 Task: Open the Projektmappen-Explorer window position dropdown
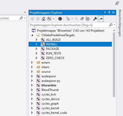point(105,12)
